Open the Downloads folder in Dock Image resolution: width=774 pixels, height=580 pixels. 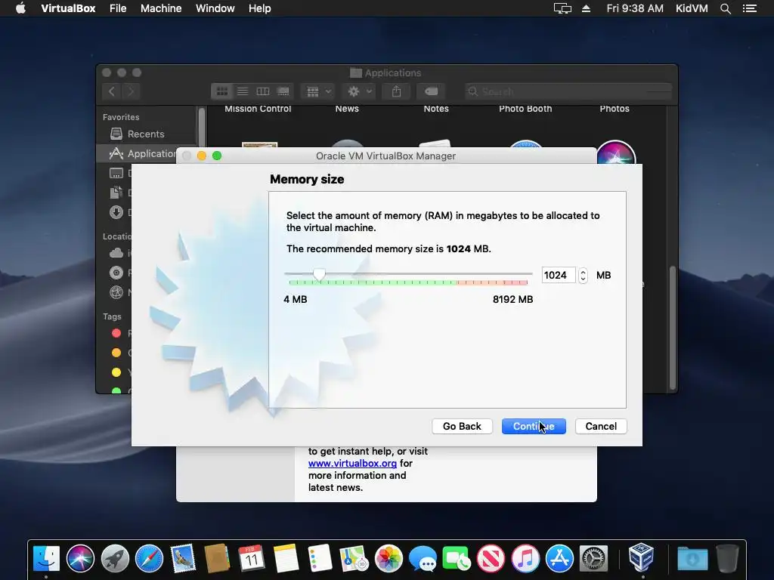point(692,559)
